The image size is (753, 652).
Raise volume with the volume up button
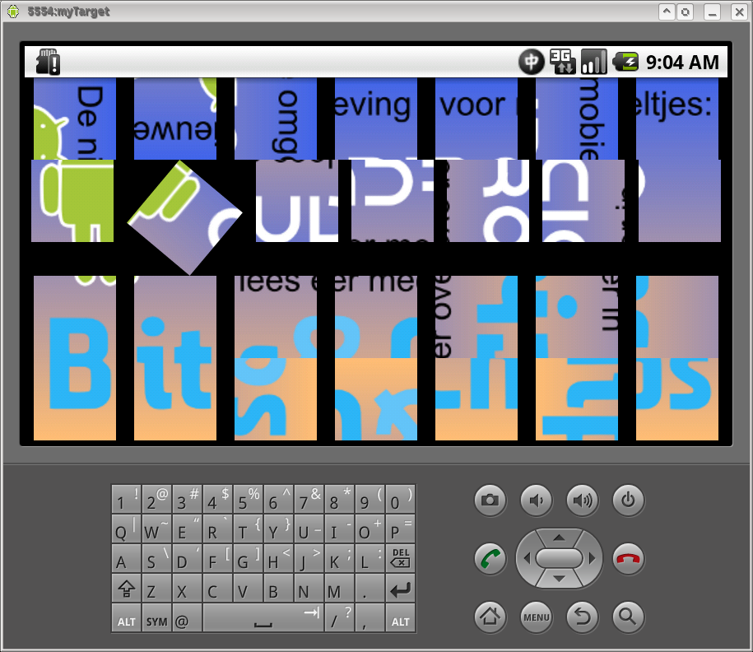(582, 501)
